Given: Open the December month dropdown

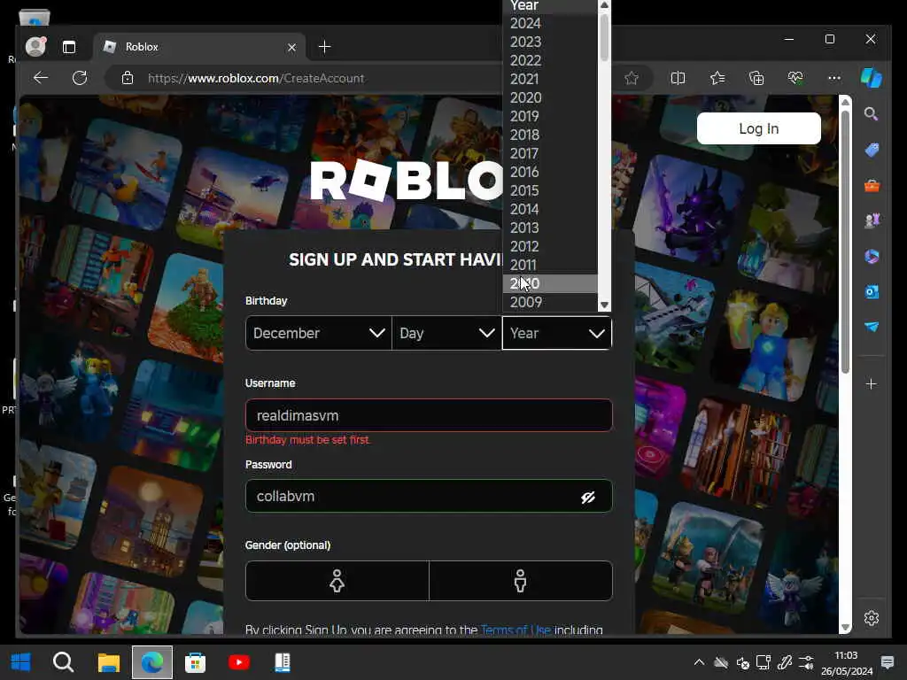Looking at the screenshot, I should pyautogui.click(x=319, y=333).
